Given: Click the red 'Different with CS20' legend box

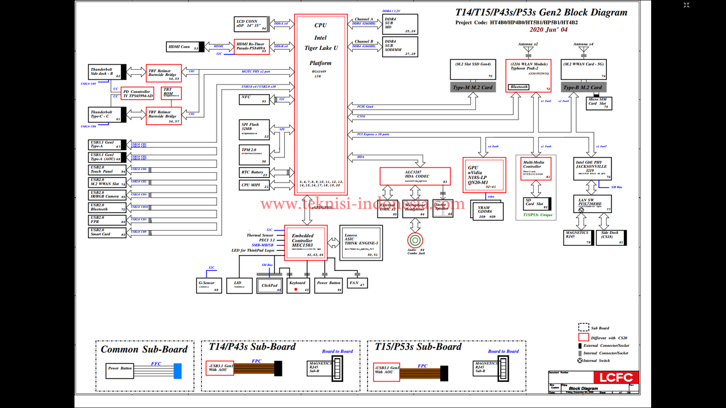Looking at the screenshot, I should pos(583,338).
